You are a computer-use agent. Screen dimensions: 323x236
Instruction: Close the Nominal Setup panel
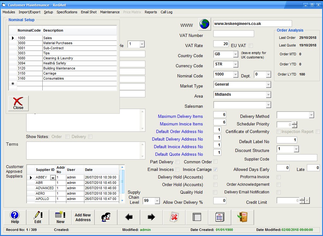[x=18, y=103]
